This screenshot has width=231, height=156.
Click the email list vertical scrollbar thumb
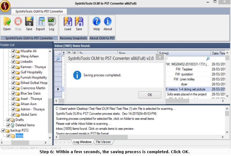(x=227, y=58)
